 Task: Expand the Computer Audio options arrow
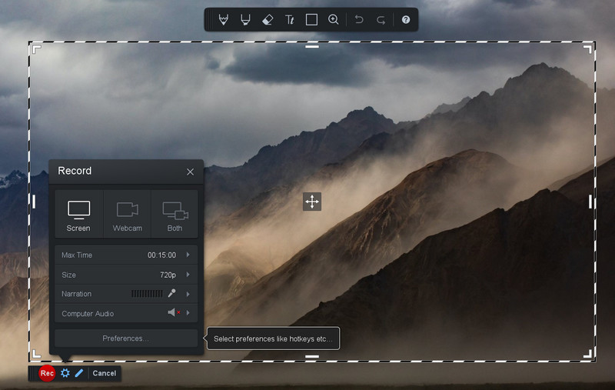click(x=188, y=313)
